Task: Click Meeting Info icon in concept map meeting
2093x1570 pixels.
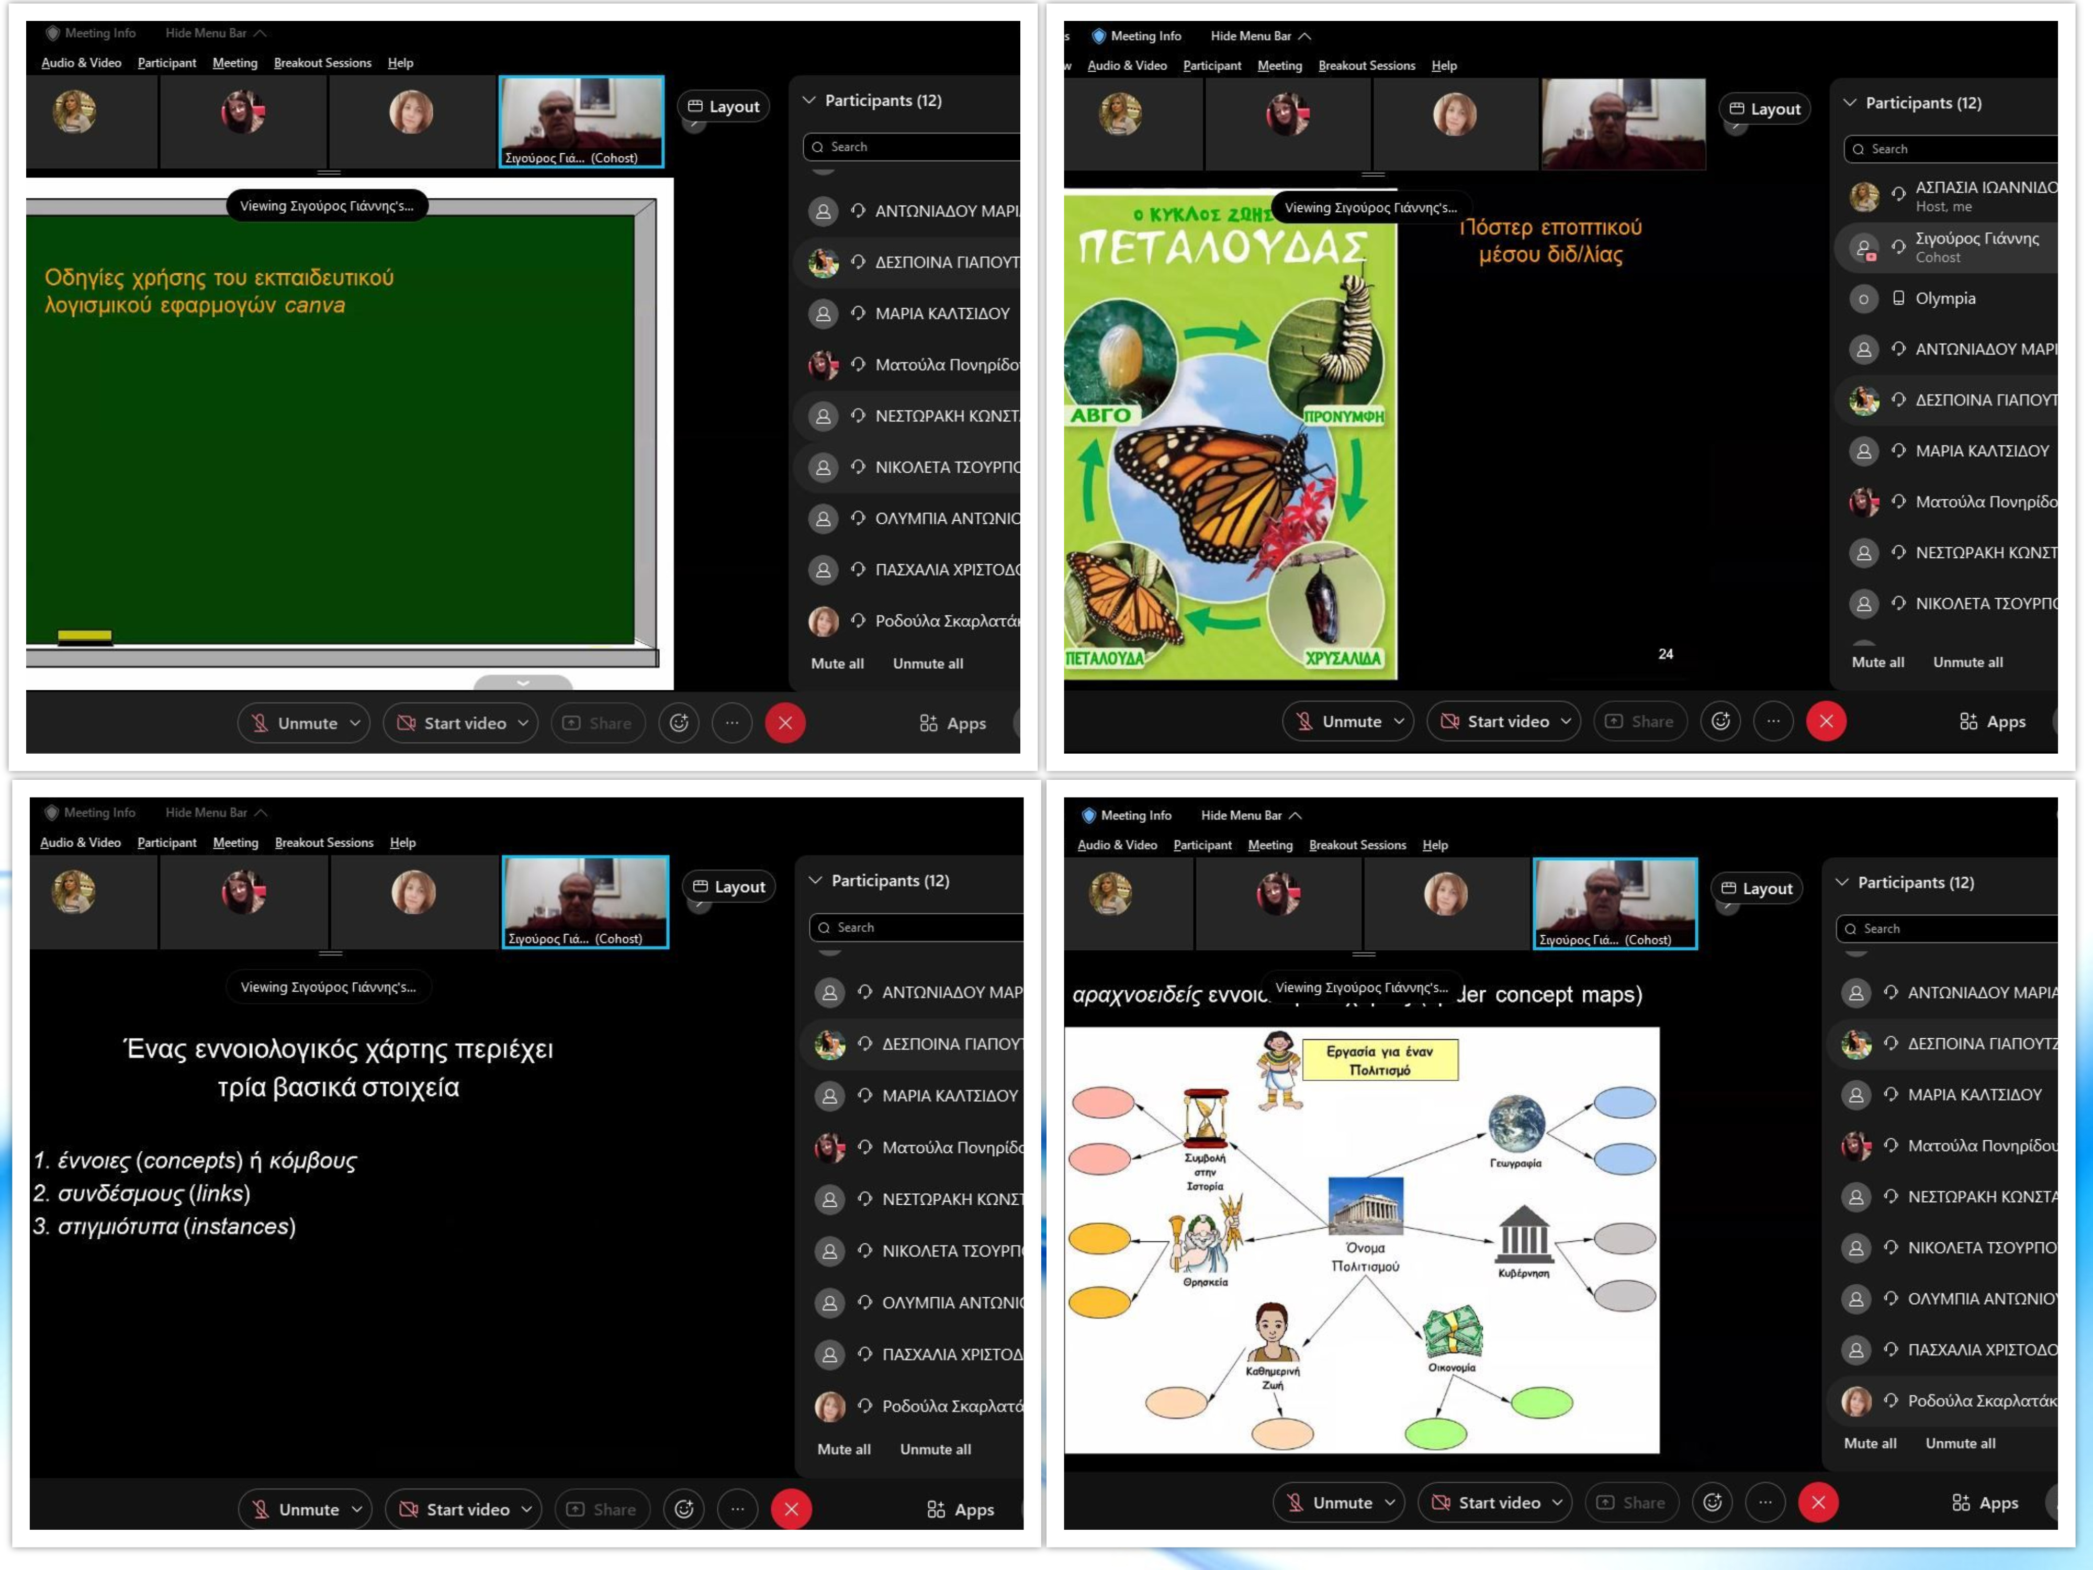Action: (x=1088, y=815)
